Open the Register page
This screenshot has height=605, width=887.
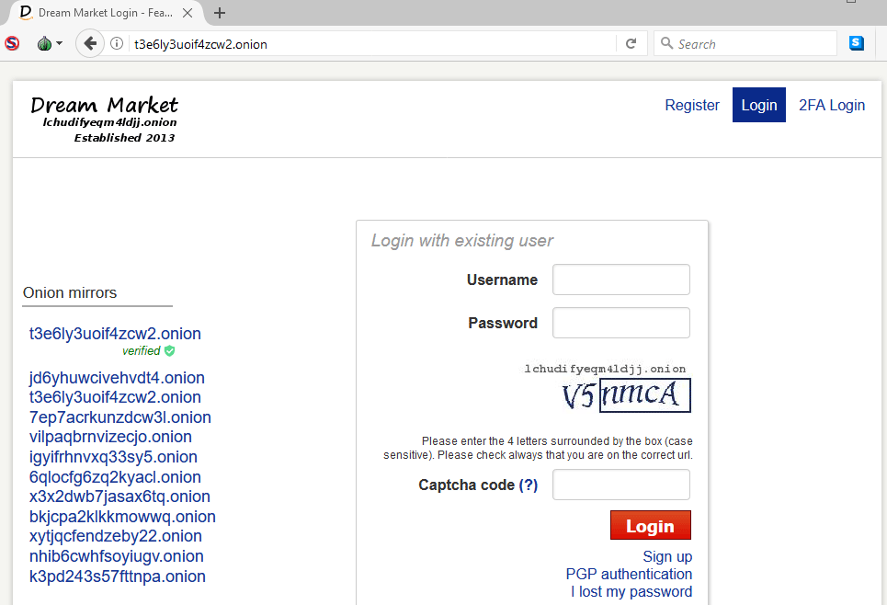pos(692,105)
